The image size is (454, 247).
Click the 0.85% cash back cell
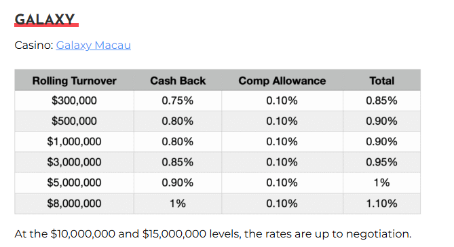coord(178,162)
